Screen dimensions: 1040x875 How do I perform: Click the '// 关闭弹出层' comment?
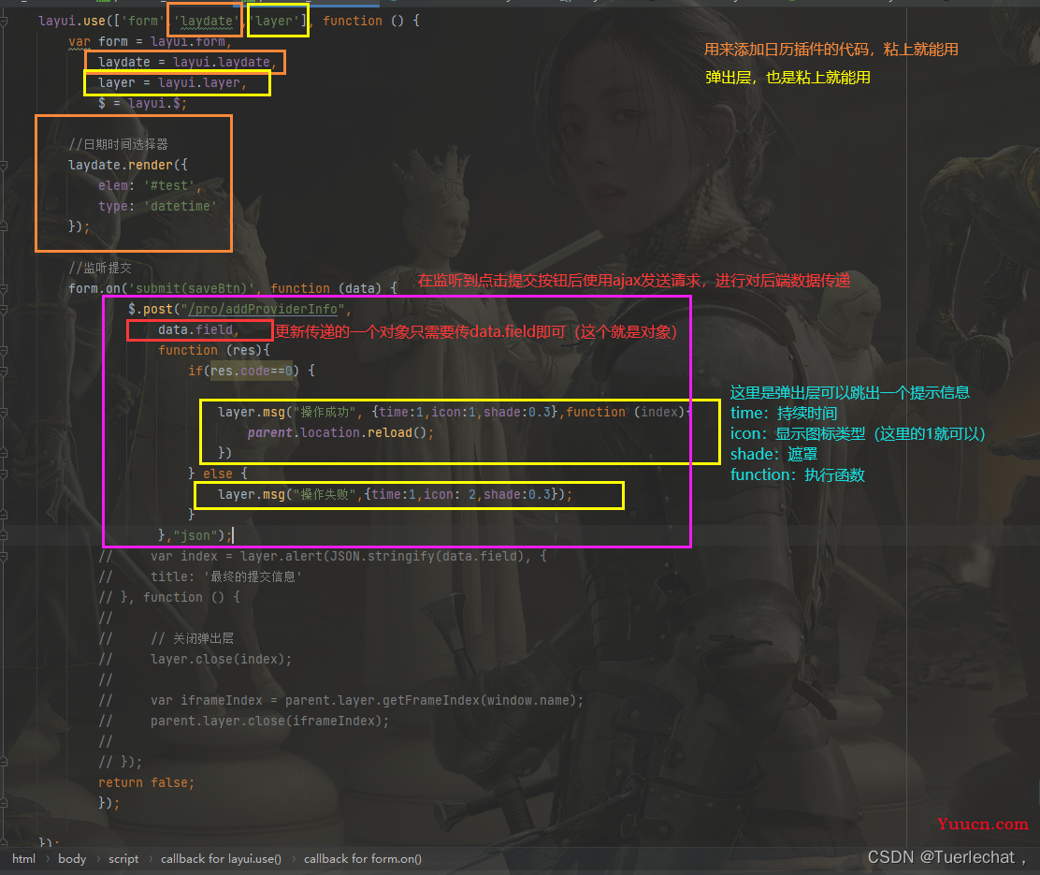coord(192,638)
